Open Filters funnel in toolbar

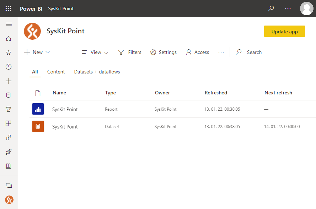tap(130, 52)
